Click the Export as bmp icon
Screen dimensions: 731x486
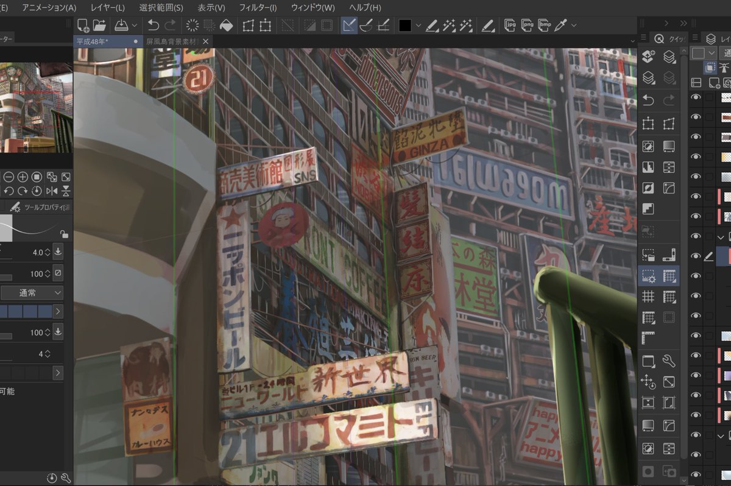click(x=545, y=26)
